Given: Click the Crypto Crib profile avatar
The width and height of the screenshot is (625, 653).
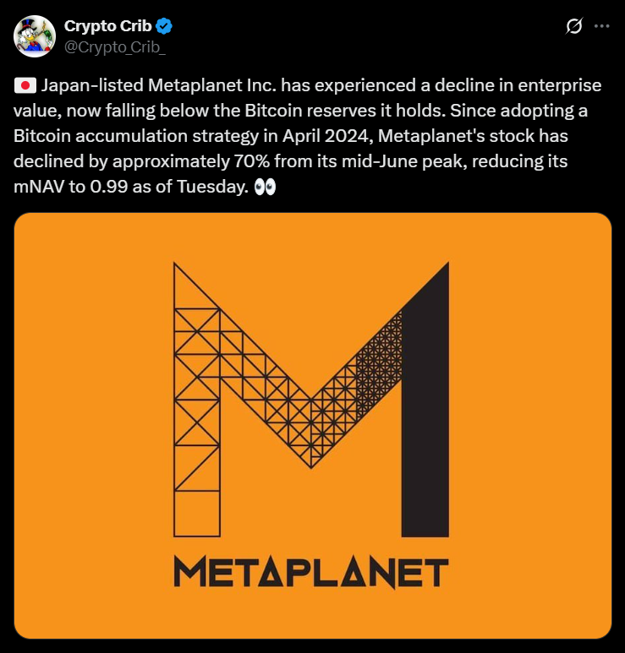Looking at the screenshot, I should 35,35.
